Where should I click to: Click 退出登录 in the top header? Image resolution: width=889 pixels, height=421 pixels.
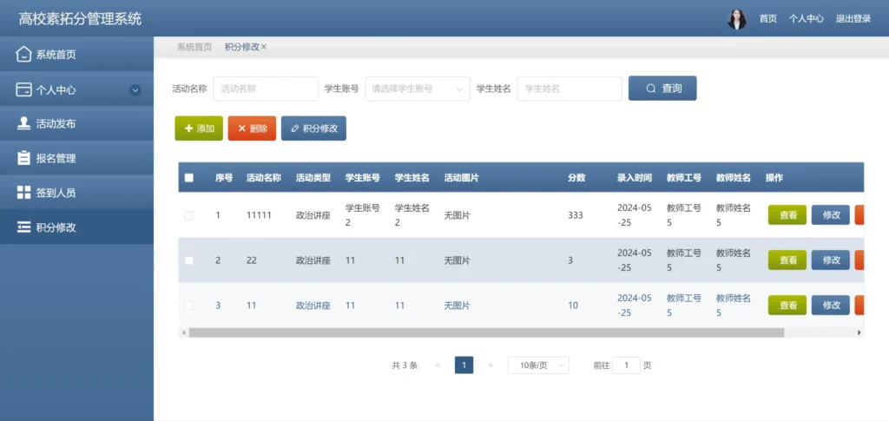coord(853,18)
